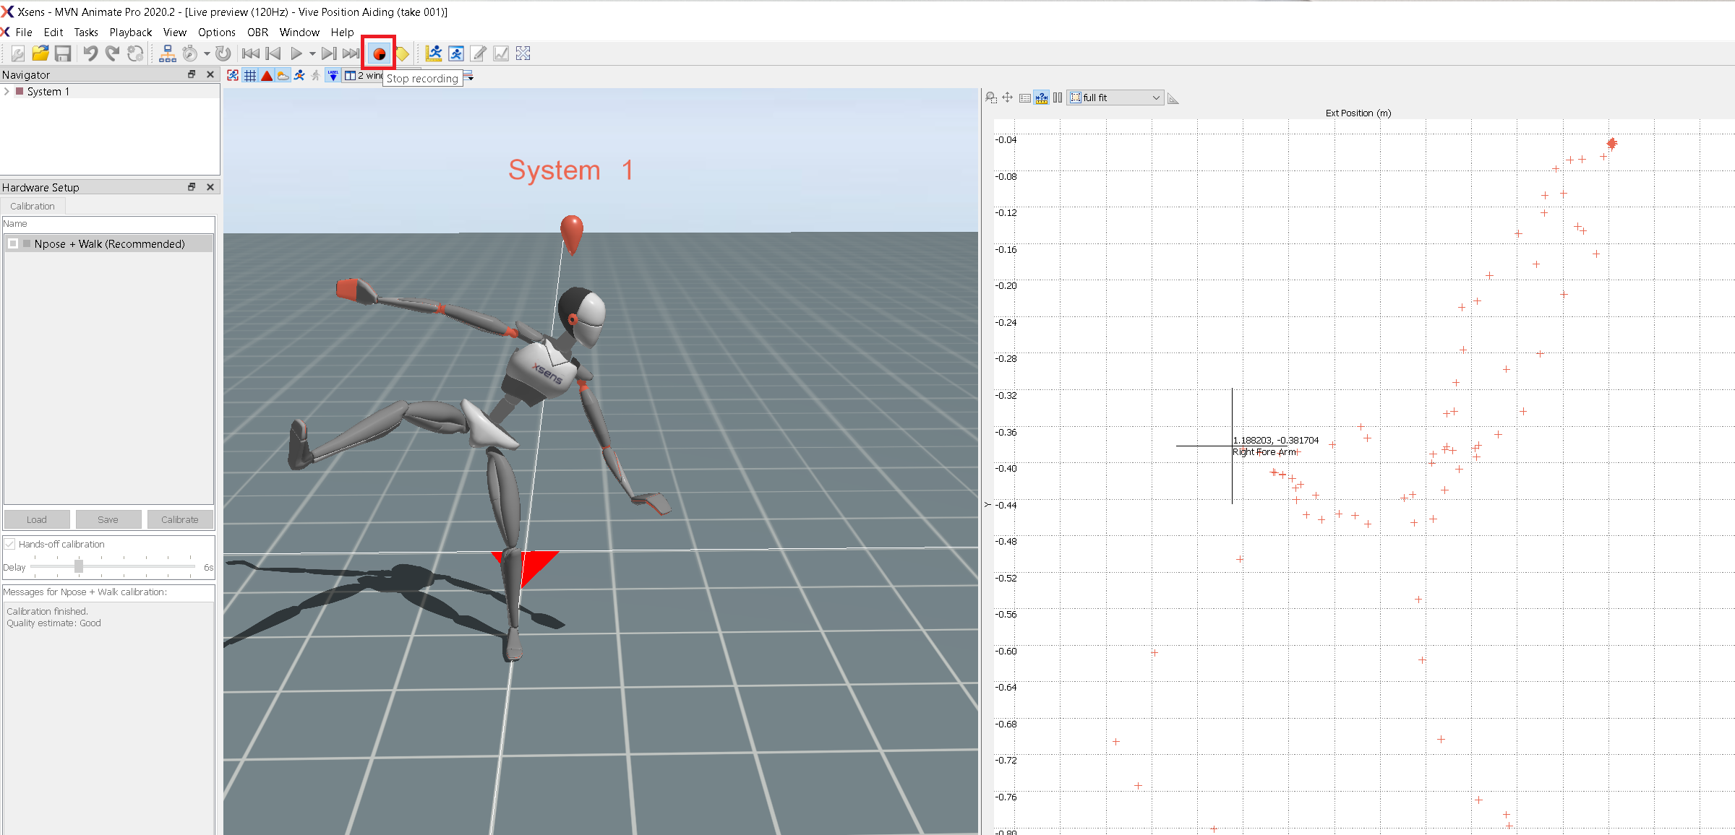Expand the System 1 node in the Navigator
The width and height of the screenshot is (1735, 835).
7,91
